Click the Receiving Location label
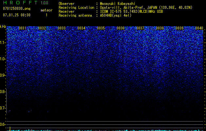This screenshot has width=206, height=131. [x=76, y=8]
